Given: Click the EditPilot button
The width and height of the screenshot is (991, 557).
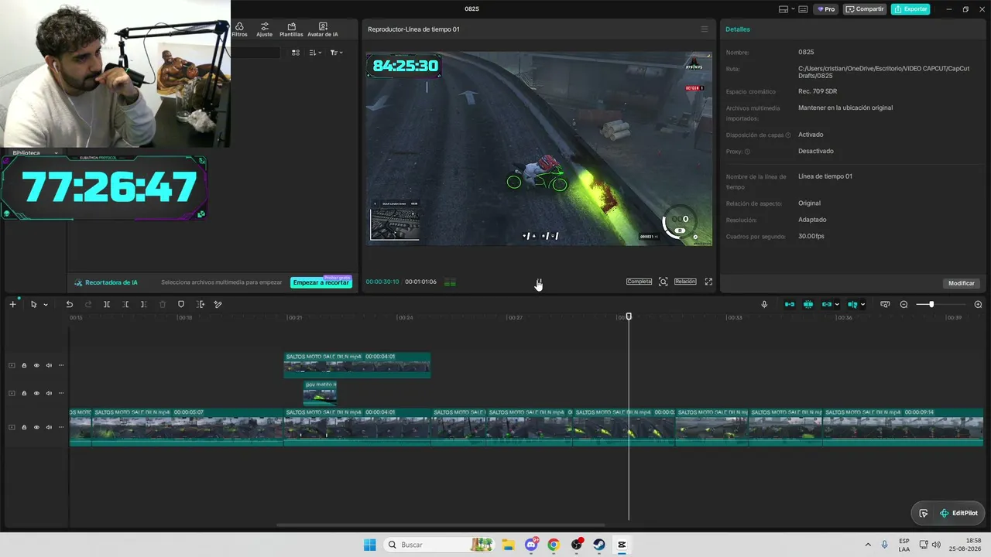Looking at the screenshot, I should (x=958, y=513).
